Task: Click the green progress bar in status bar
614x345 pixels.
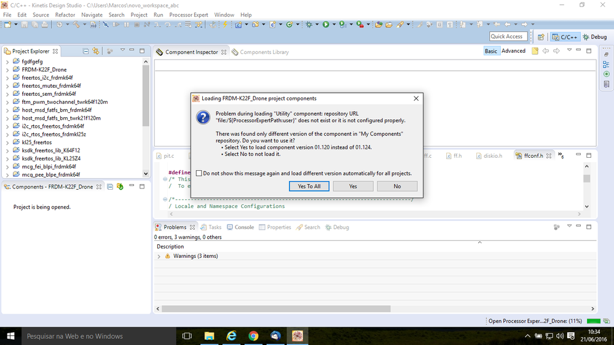Action: (x=593, y=321)
